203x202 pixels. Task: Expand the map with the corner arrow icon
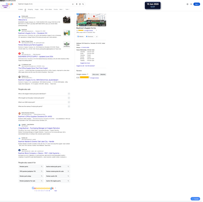coord(105,15)
